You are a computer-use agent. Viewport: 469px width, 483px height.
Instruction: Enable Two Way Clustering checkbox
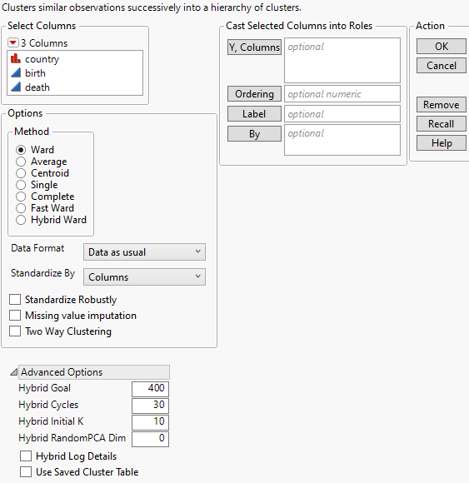[15, 331]
